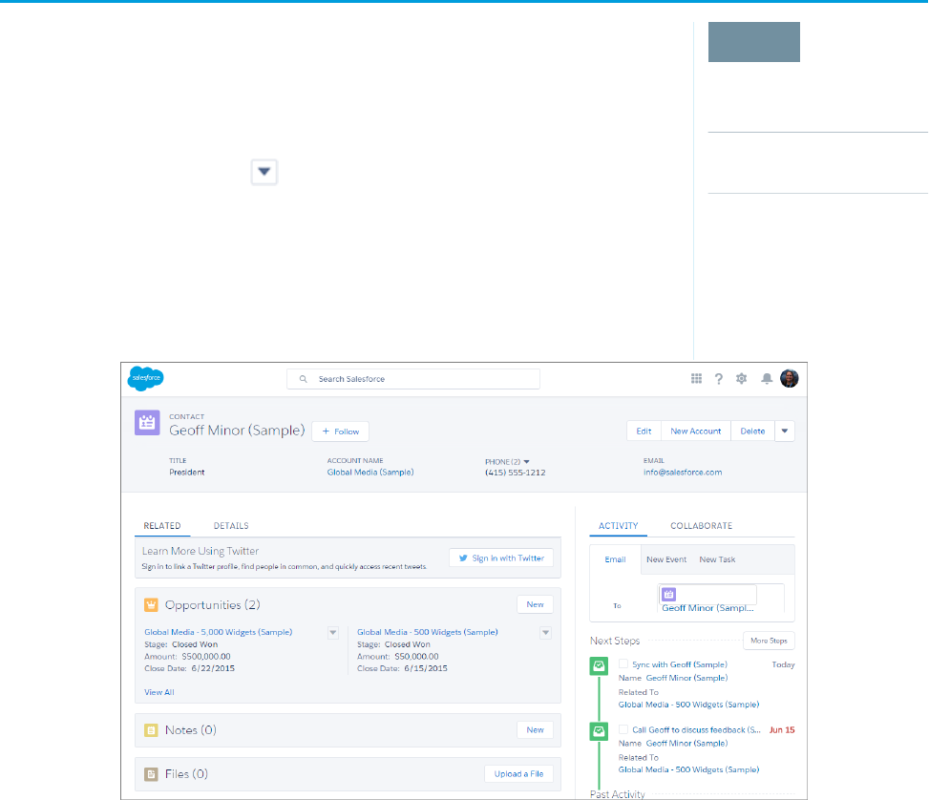Viewport: 929px width, 800px height.
Task: Open the Setup gear icon
Action: [741, 378]
